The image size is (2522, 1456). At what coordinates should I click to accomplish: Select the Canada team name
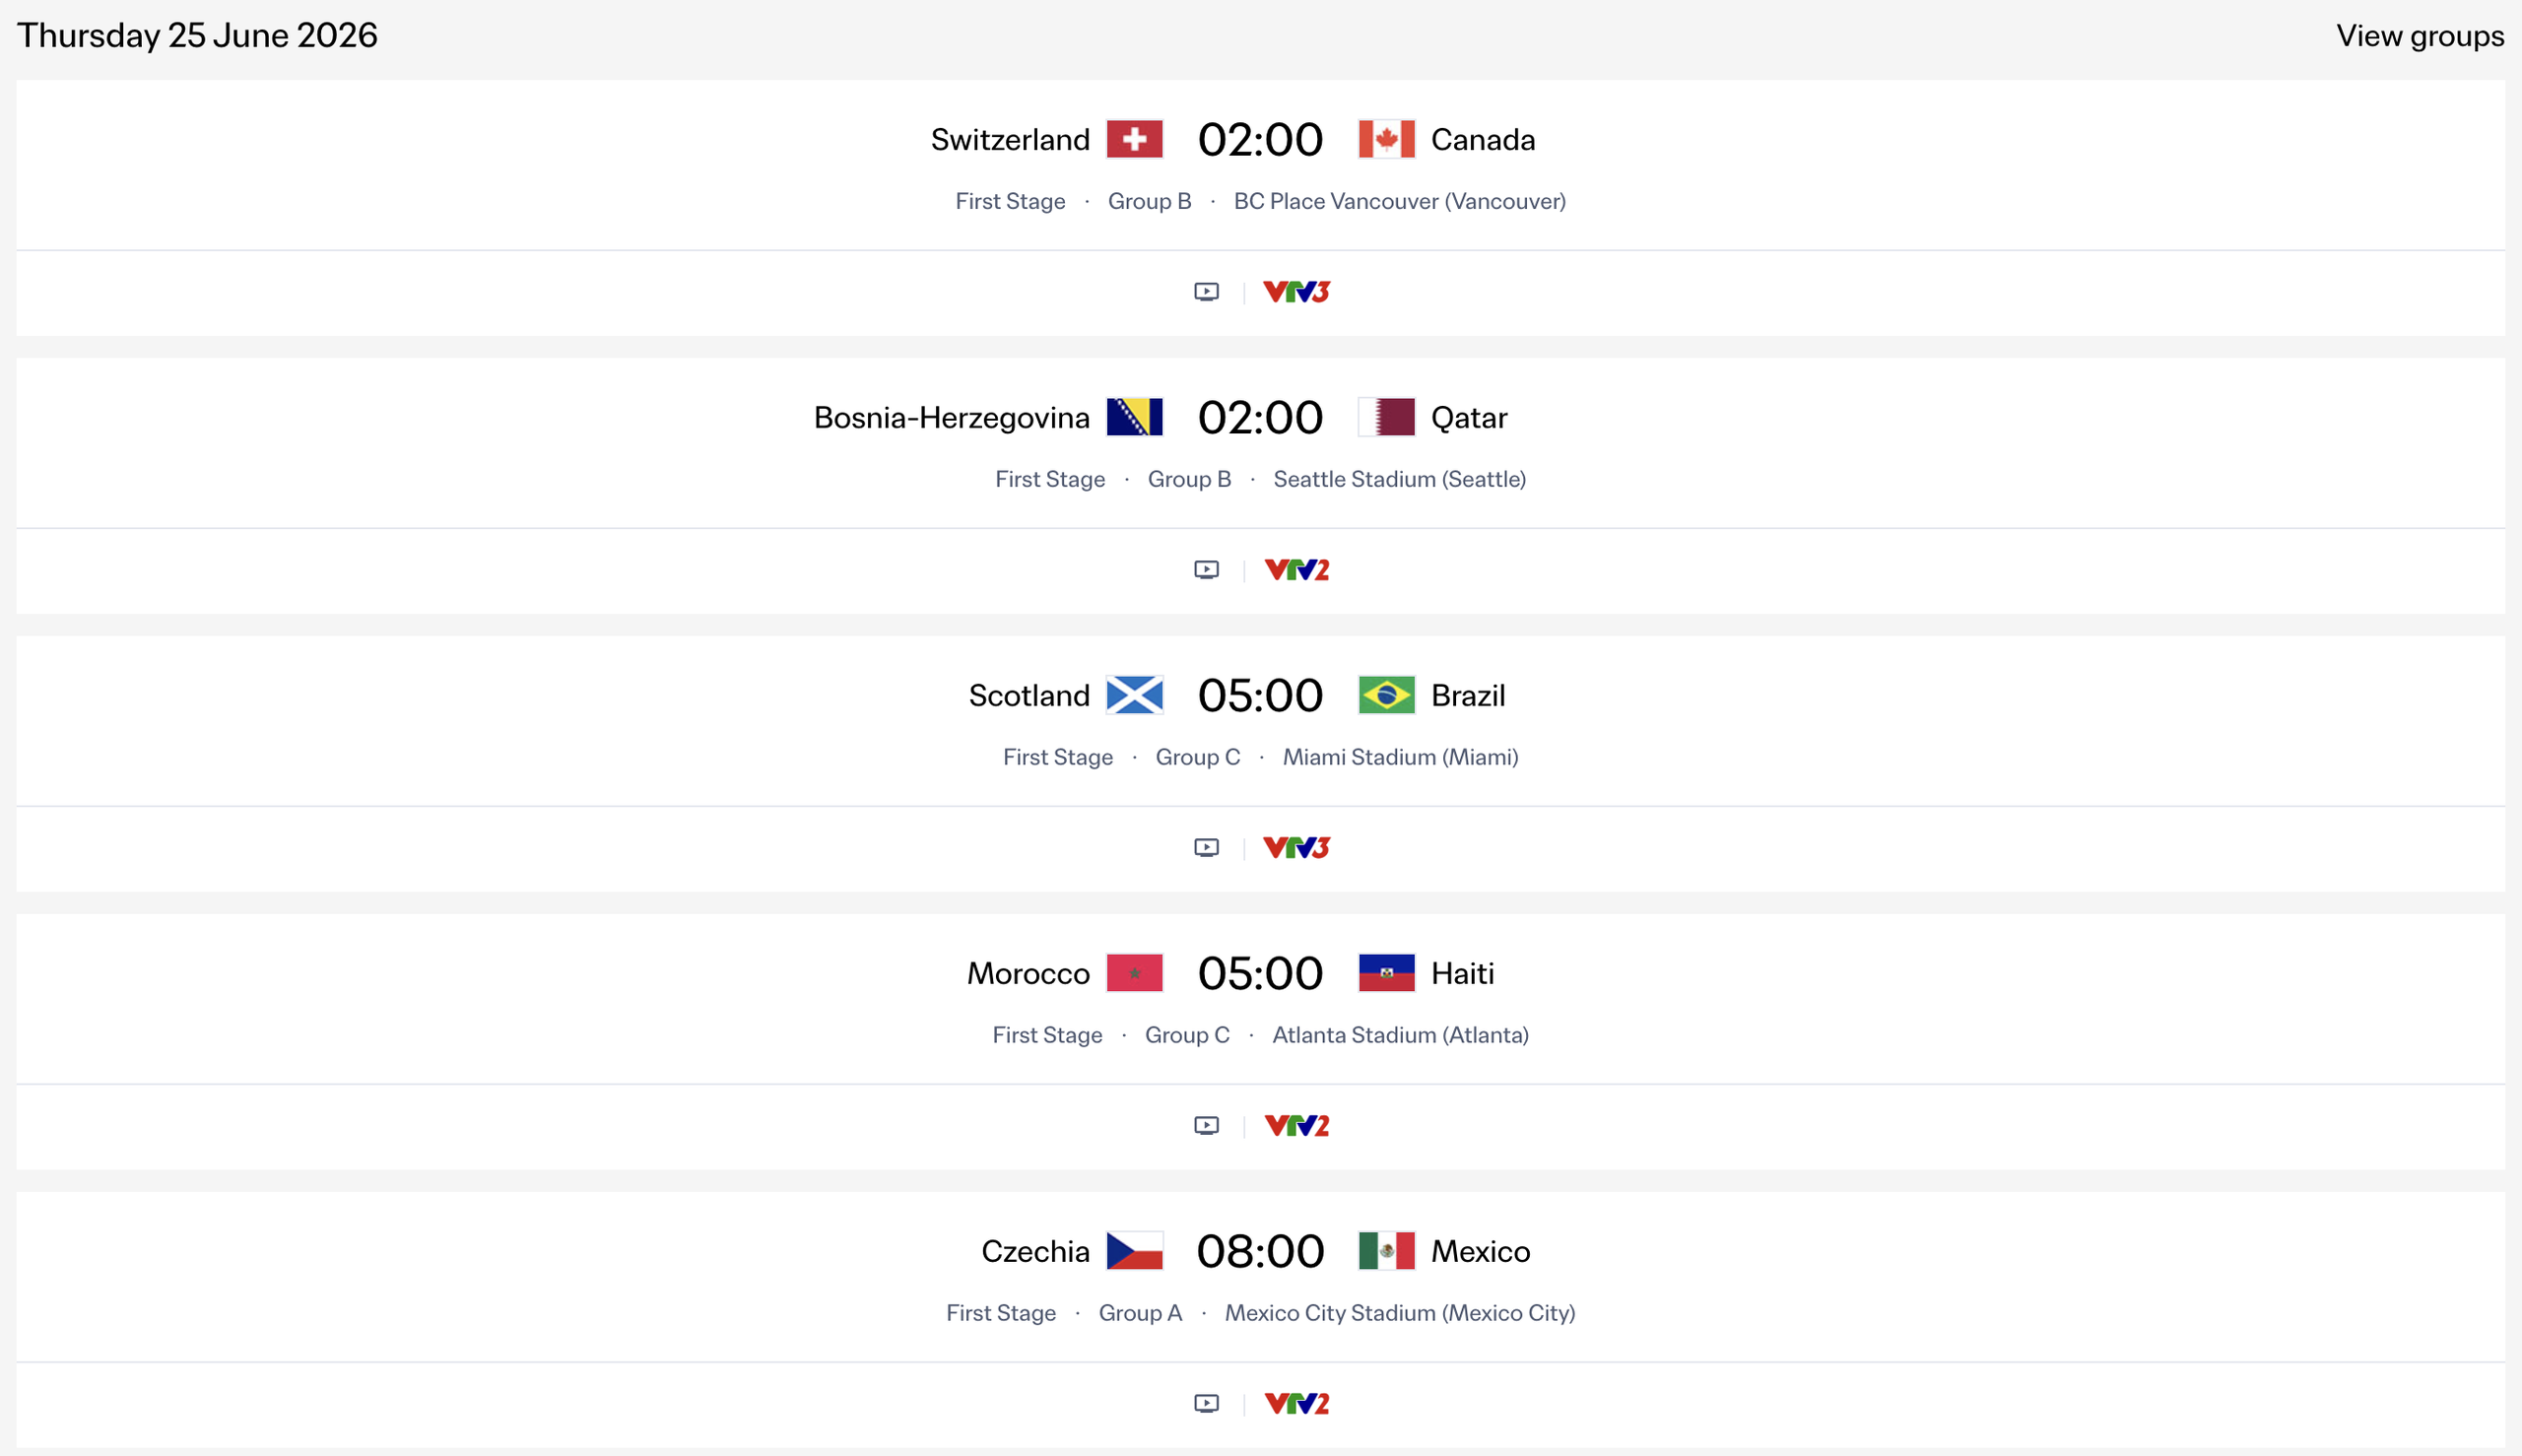[x=1483, y=139]
